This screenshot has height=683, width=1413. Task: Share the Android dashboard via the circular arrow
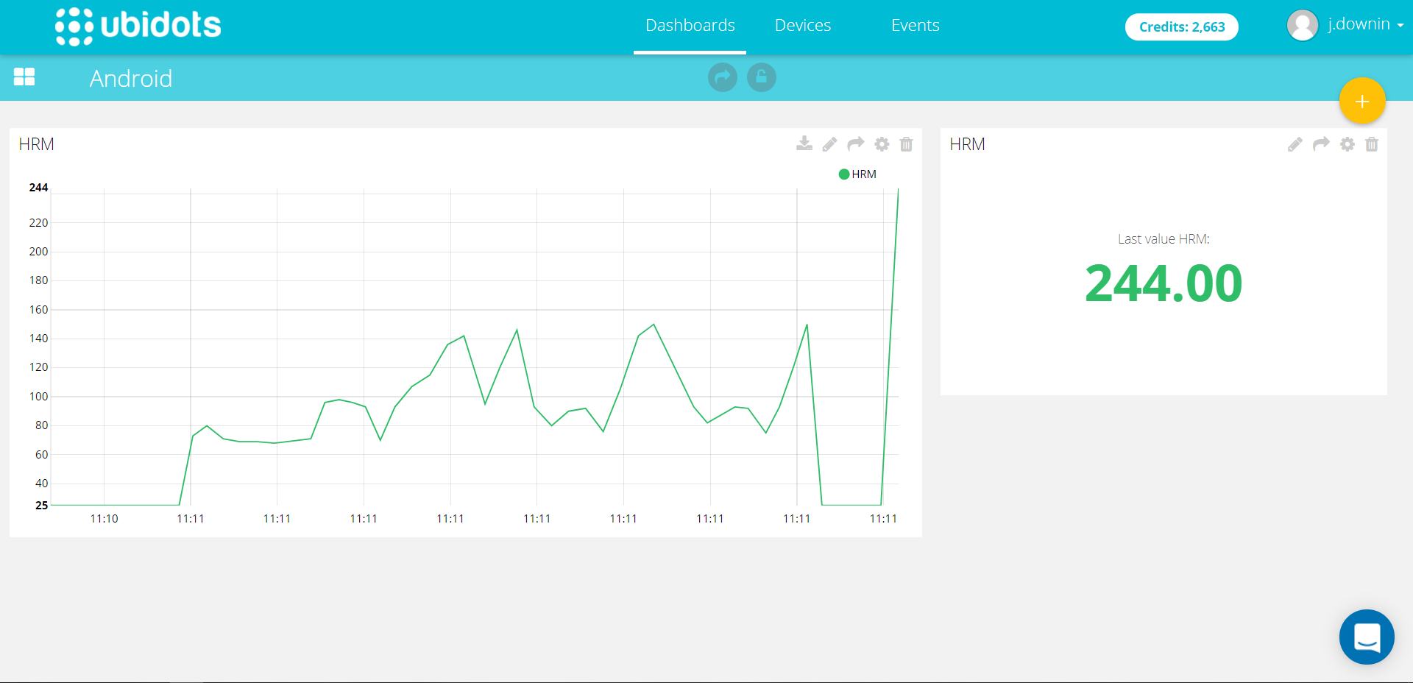click(722, 77)
